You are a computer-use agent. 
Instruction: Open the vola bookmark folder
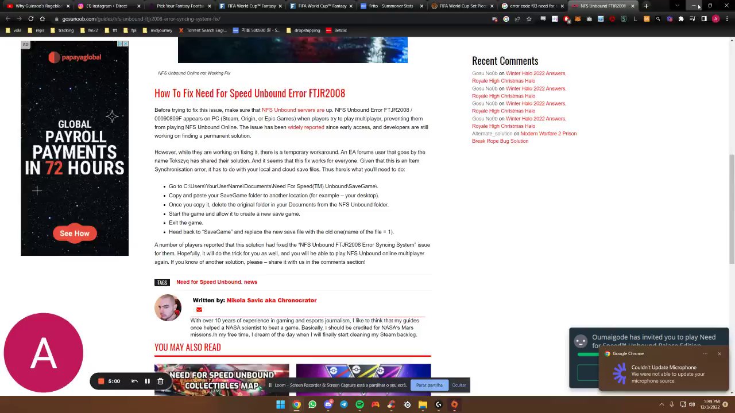point(14,30)
